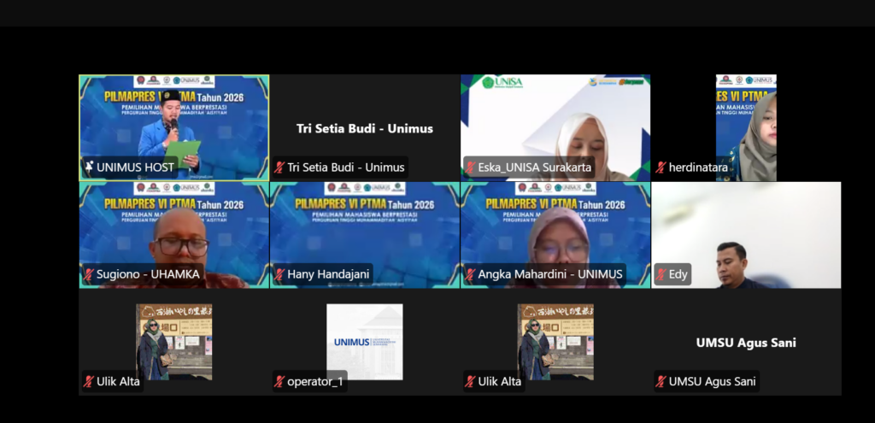Click muted mic icon of Tri Setia Budi label
This screenshot has width=875, height=423.
click(x=279, y=167)
